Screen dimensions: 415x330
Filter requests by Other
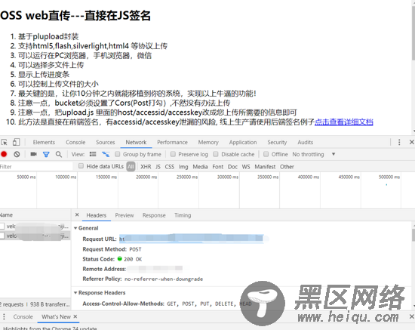[x=287, y=167]
